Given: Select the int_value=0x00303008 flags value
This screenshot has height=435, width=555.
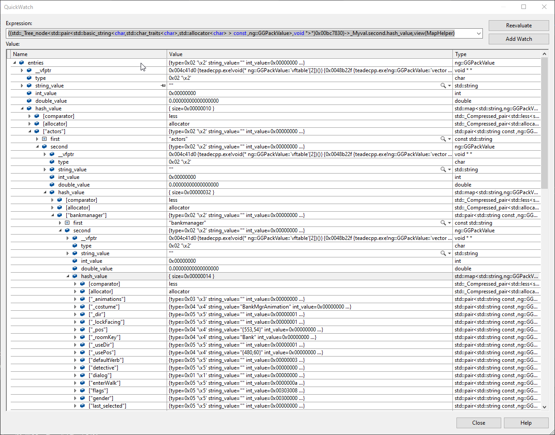Looking at the screenshot, I should pyautogui.click(x=271, y=391).
